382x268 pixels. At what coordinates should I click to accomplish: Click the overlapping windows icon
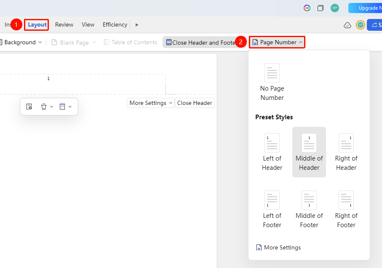pos(321,8)
